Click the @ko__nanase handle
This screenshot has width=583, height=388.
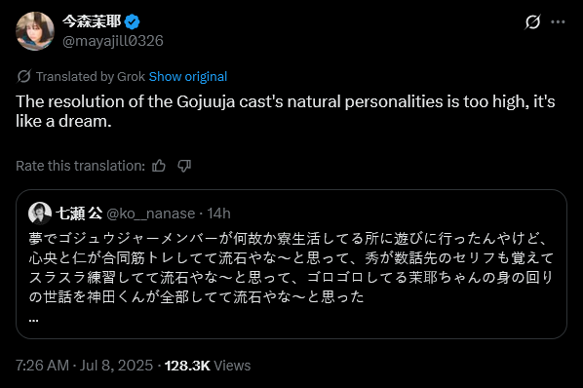pos(150,213)
